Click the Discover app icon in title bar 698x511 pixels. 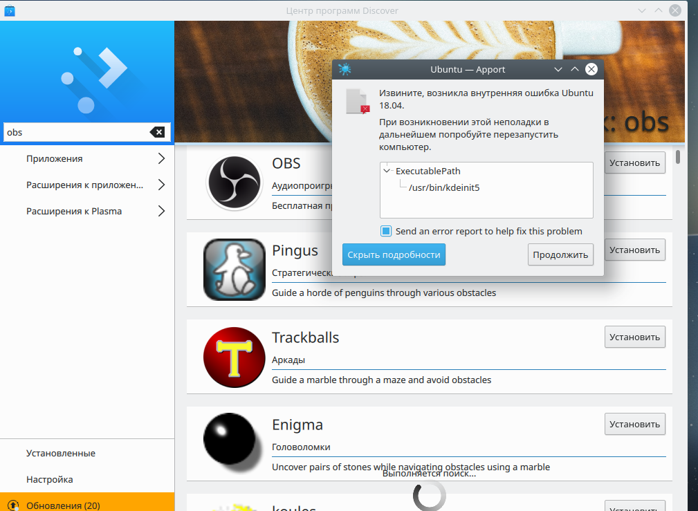pyautogui.click(x=10, y=10)
